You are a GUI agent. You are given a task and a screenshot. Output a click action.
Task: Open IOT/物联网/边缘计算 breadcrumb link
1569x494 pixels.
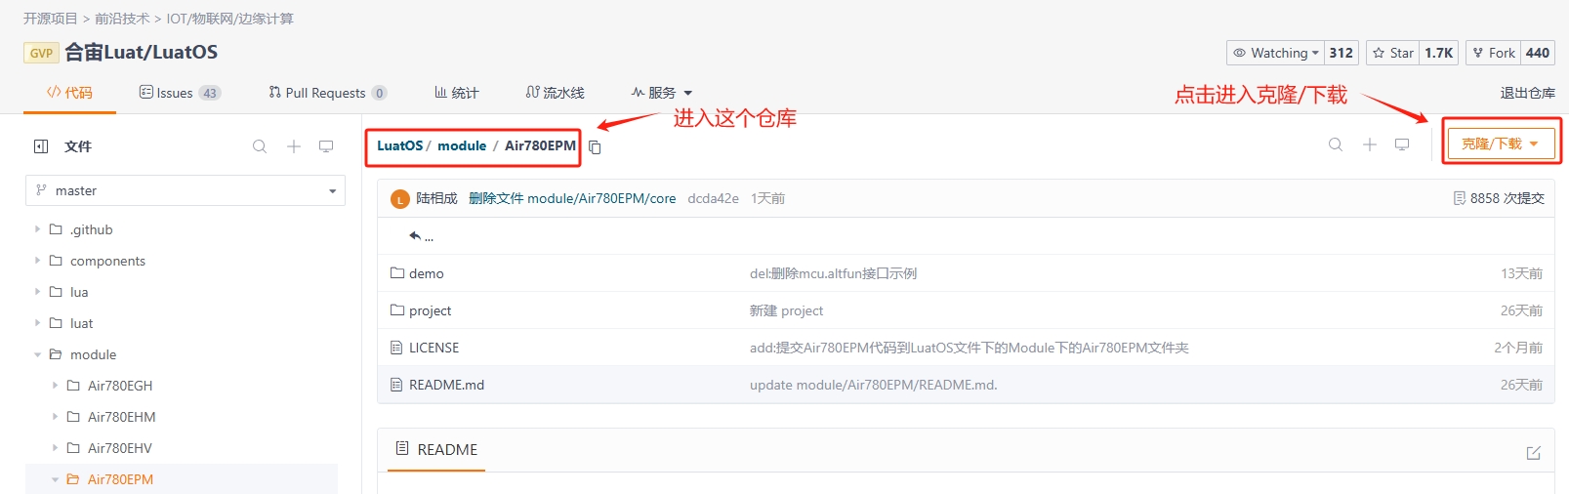tap(229, 19)
